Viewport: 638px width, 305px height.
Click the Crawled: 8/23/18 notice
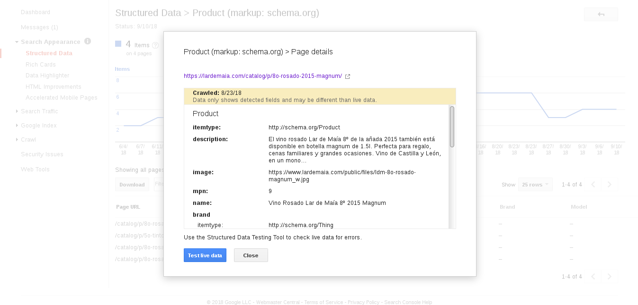click(320, 96)
